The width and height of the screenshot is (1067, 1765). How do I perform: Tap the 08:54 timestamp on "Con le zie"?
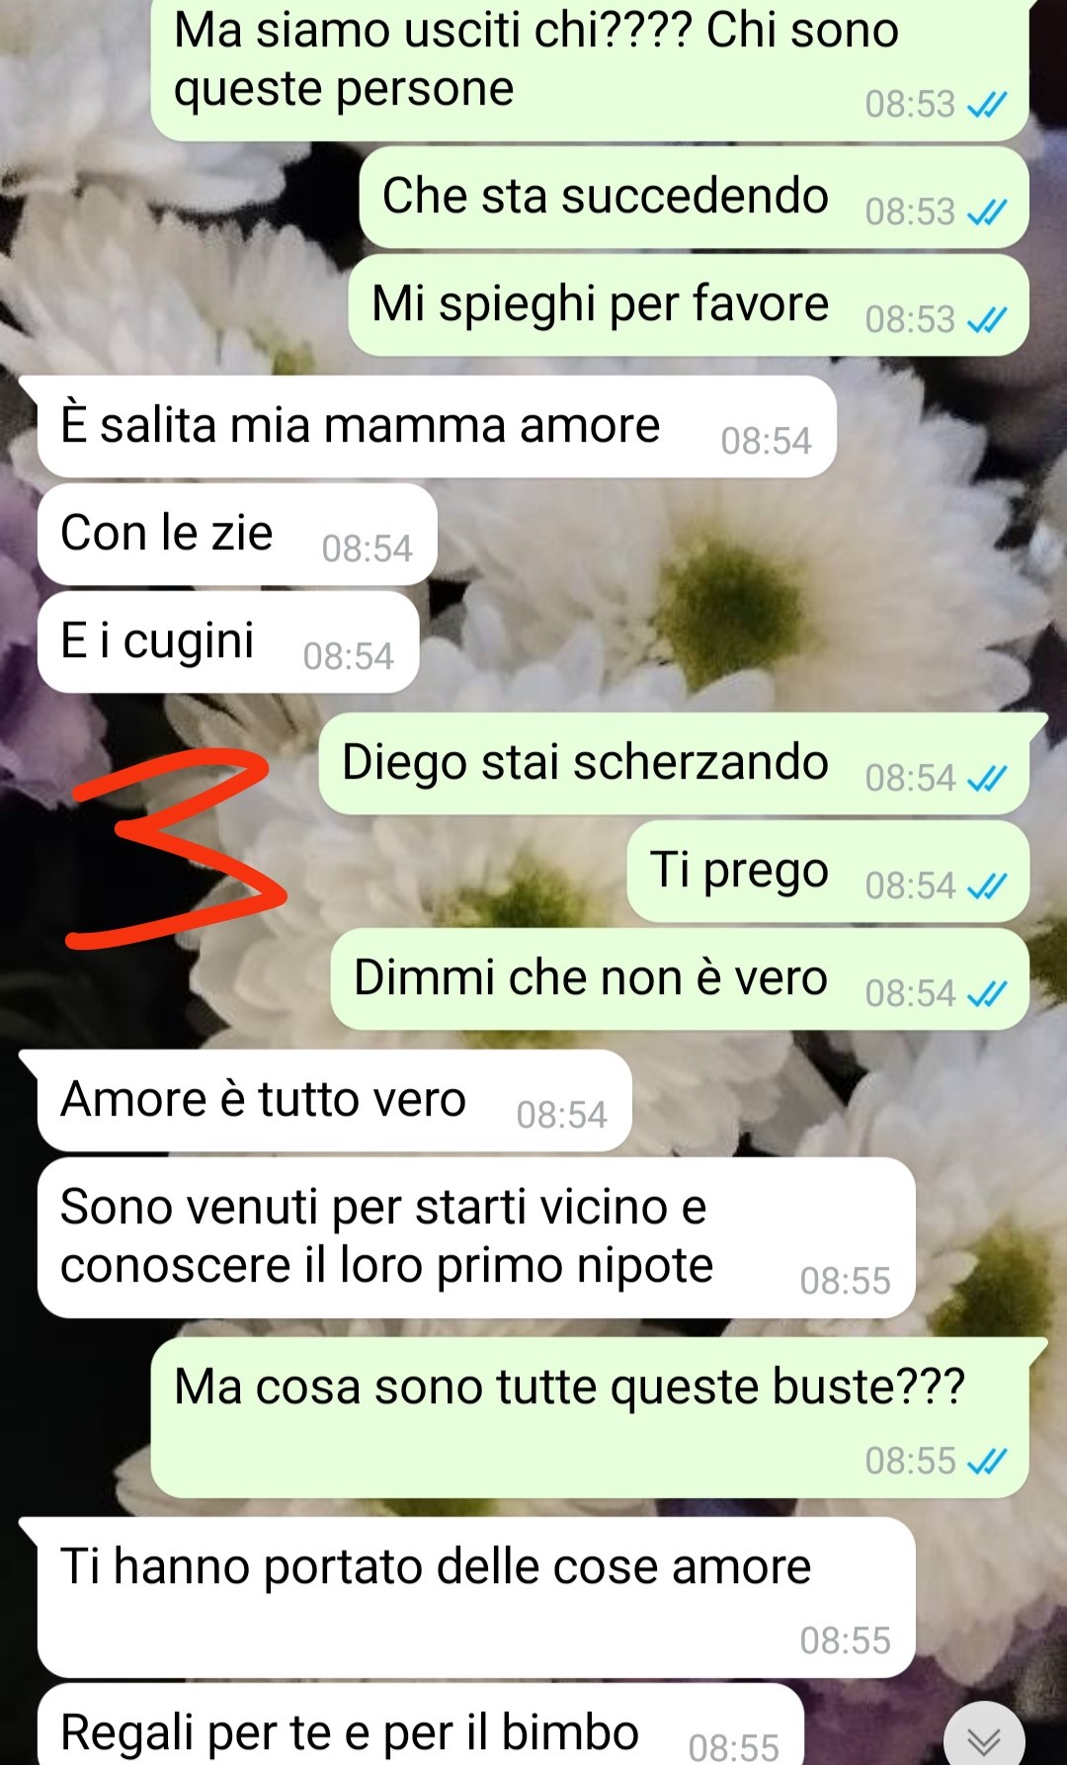pos(367,548)
